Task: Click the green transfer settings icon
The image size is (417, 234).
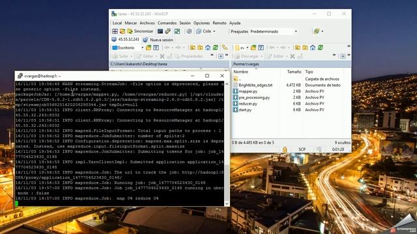Action: coord(316,31)
